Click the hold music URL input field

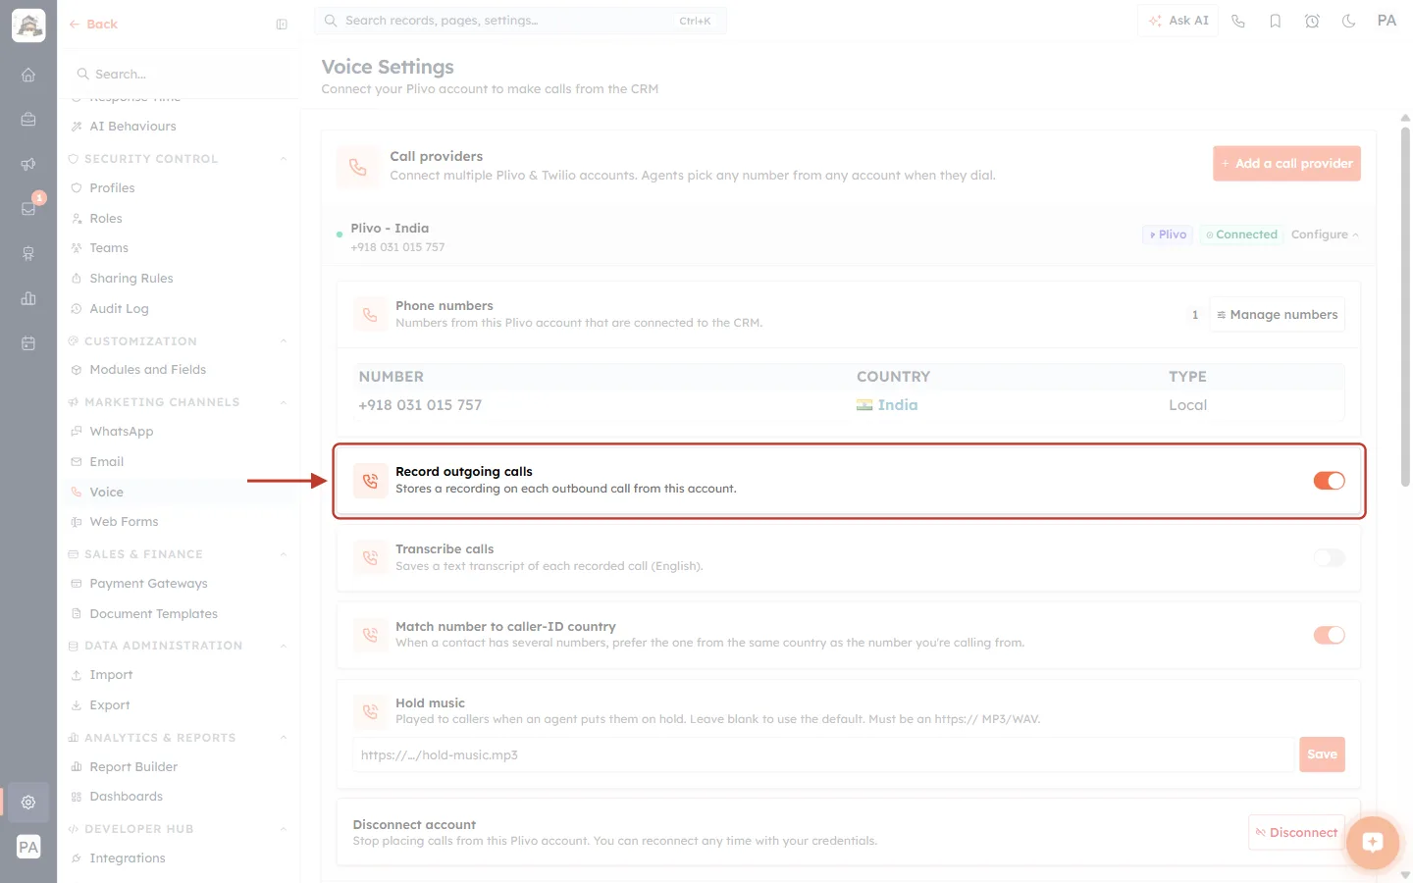click(823, 755)
